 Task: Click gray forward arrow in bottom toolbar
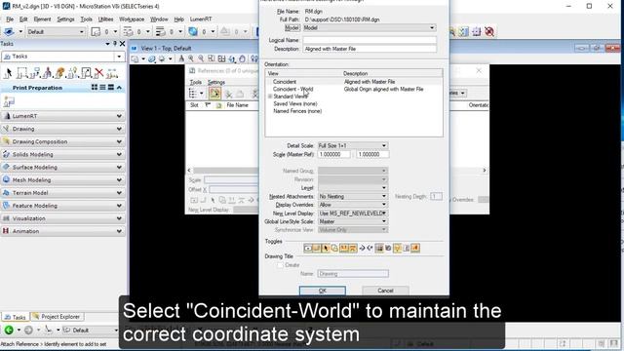click(x=28, y=330)
